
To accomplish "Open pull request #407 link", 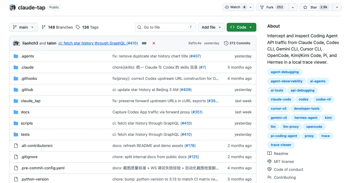I will (x=195, y=56).
